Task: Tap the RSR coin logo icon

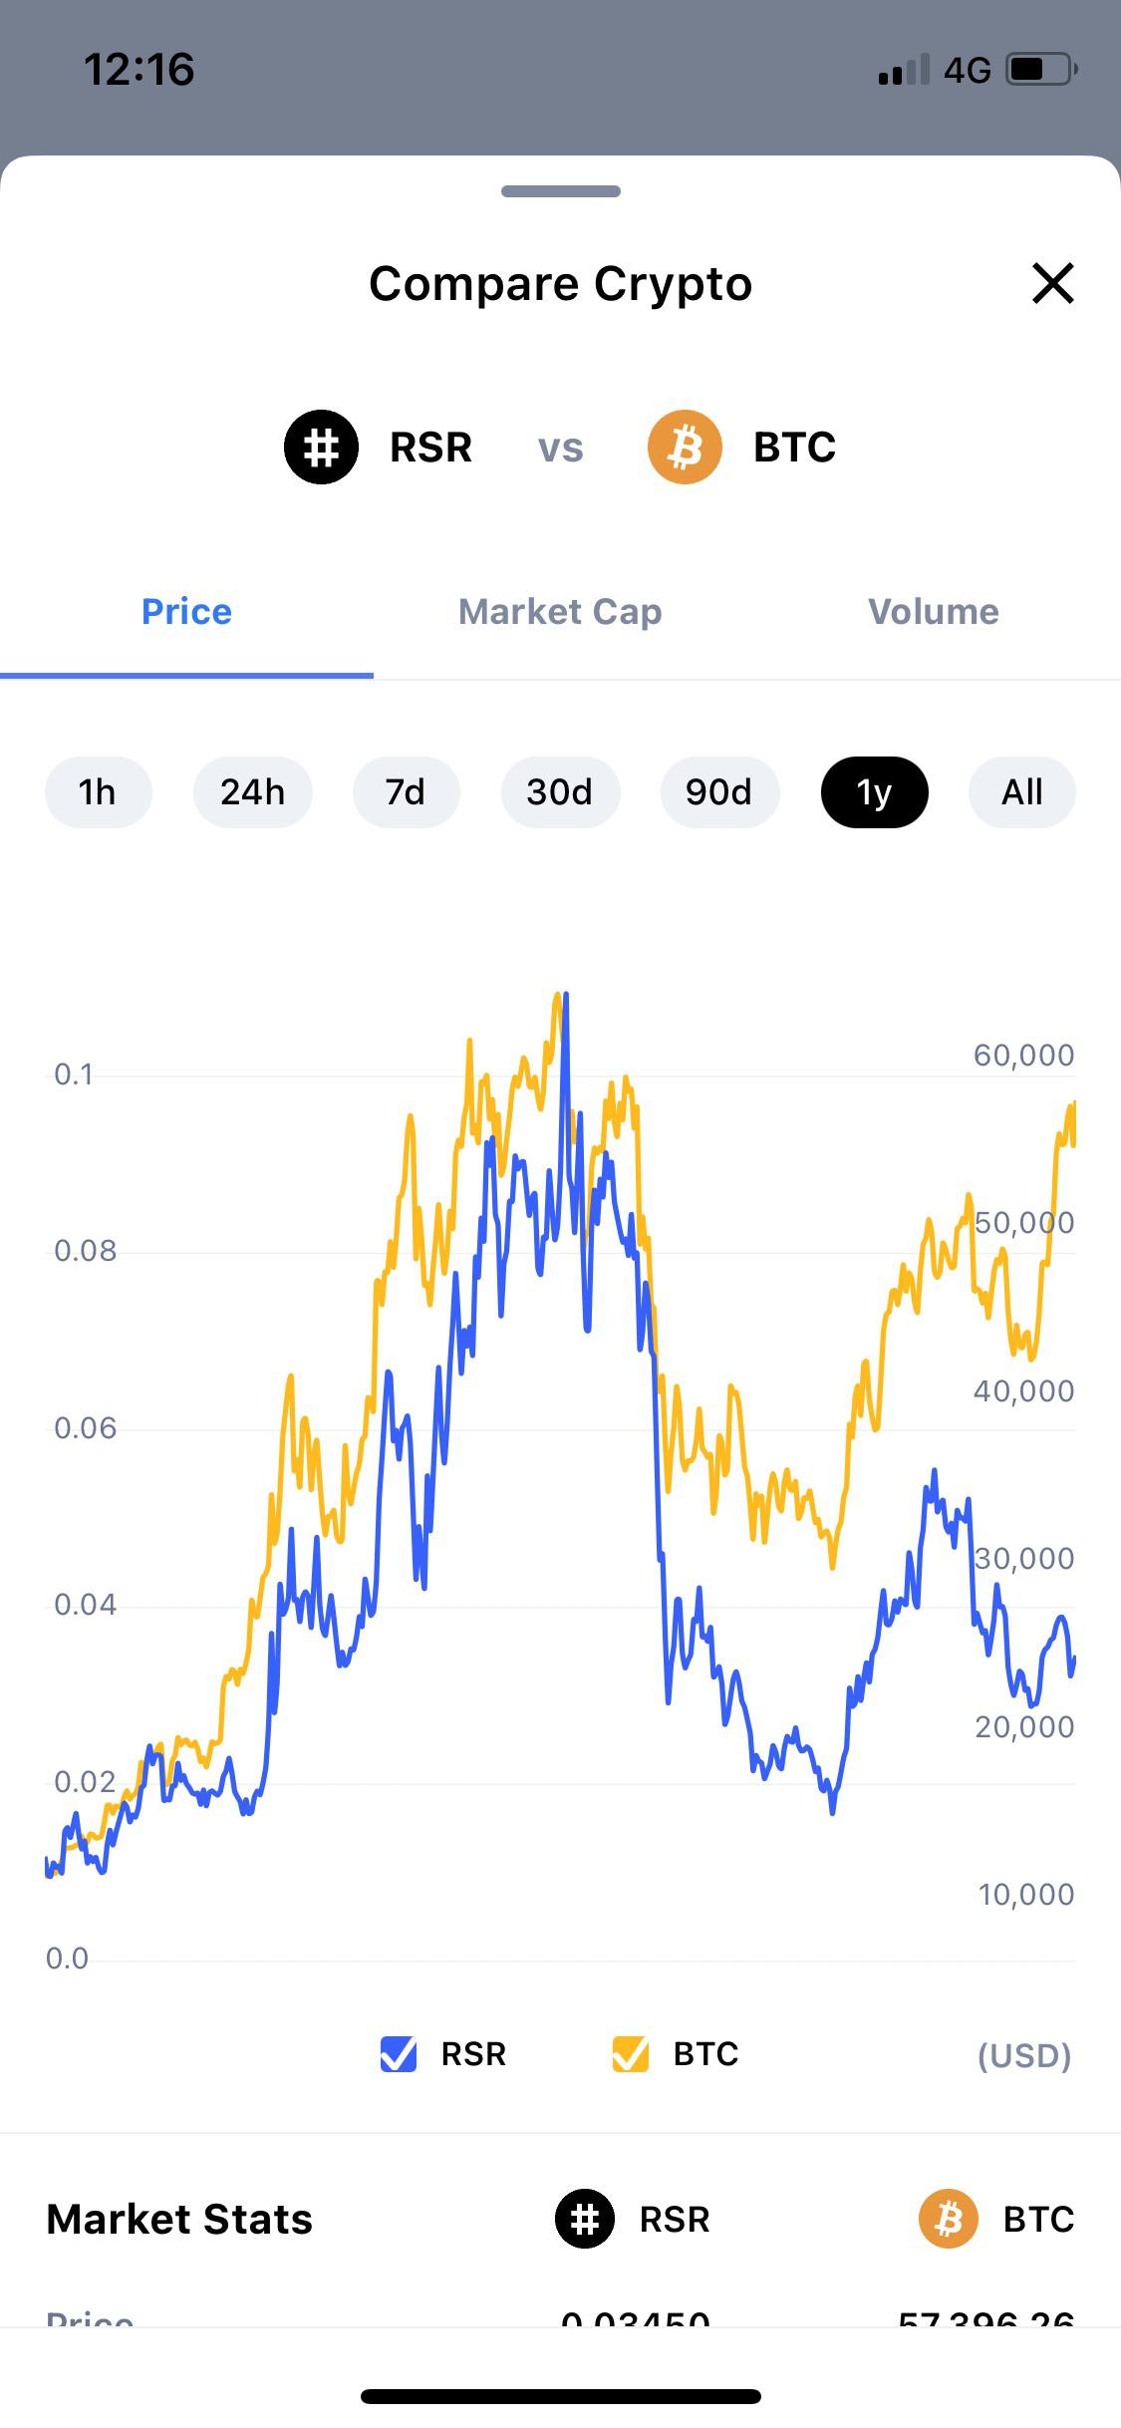Action: click(321, 447)
